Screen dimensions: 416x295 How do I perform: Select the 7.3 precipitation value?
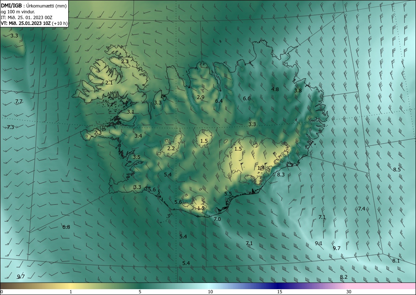click(x=10, y=127)
